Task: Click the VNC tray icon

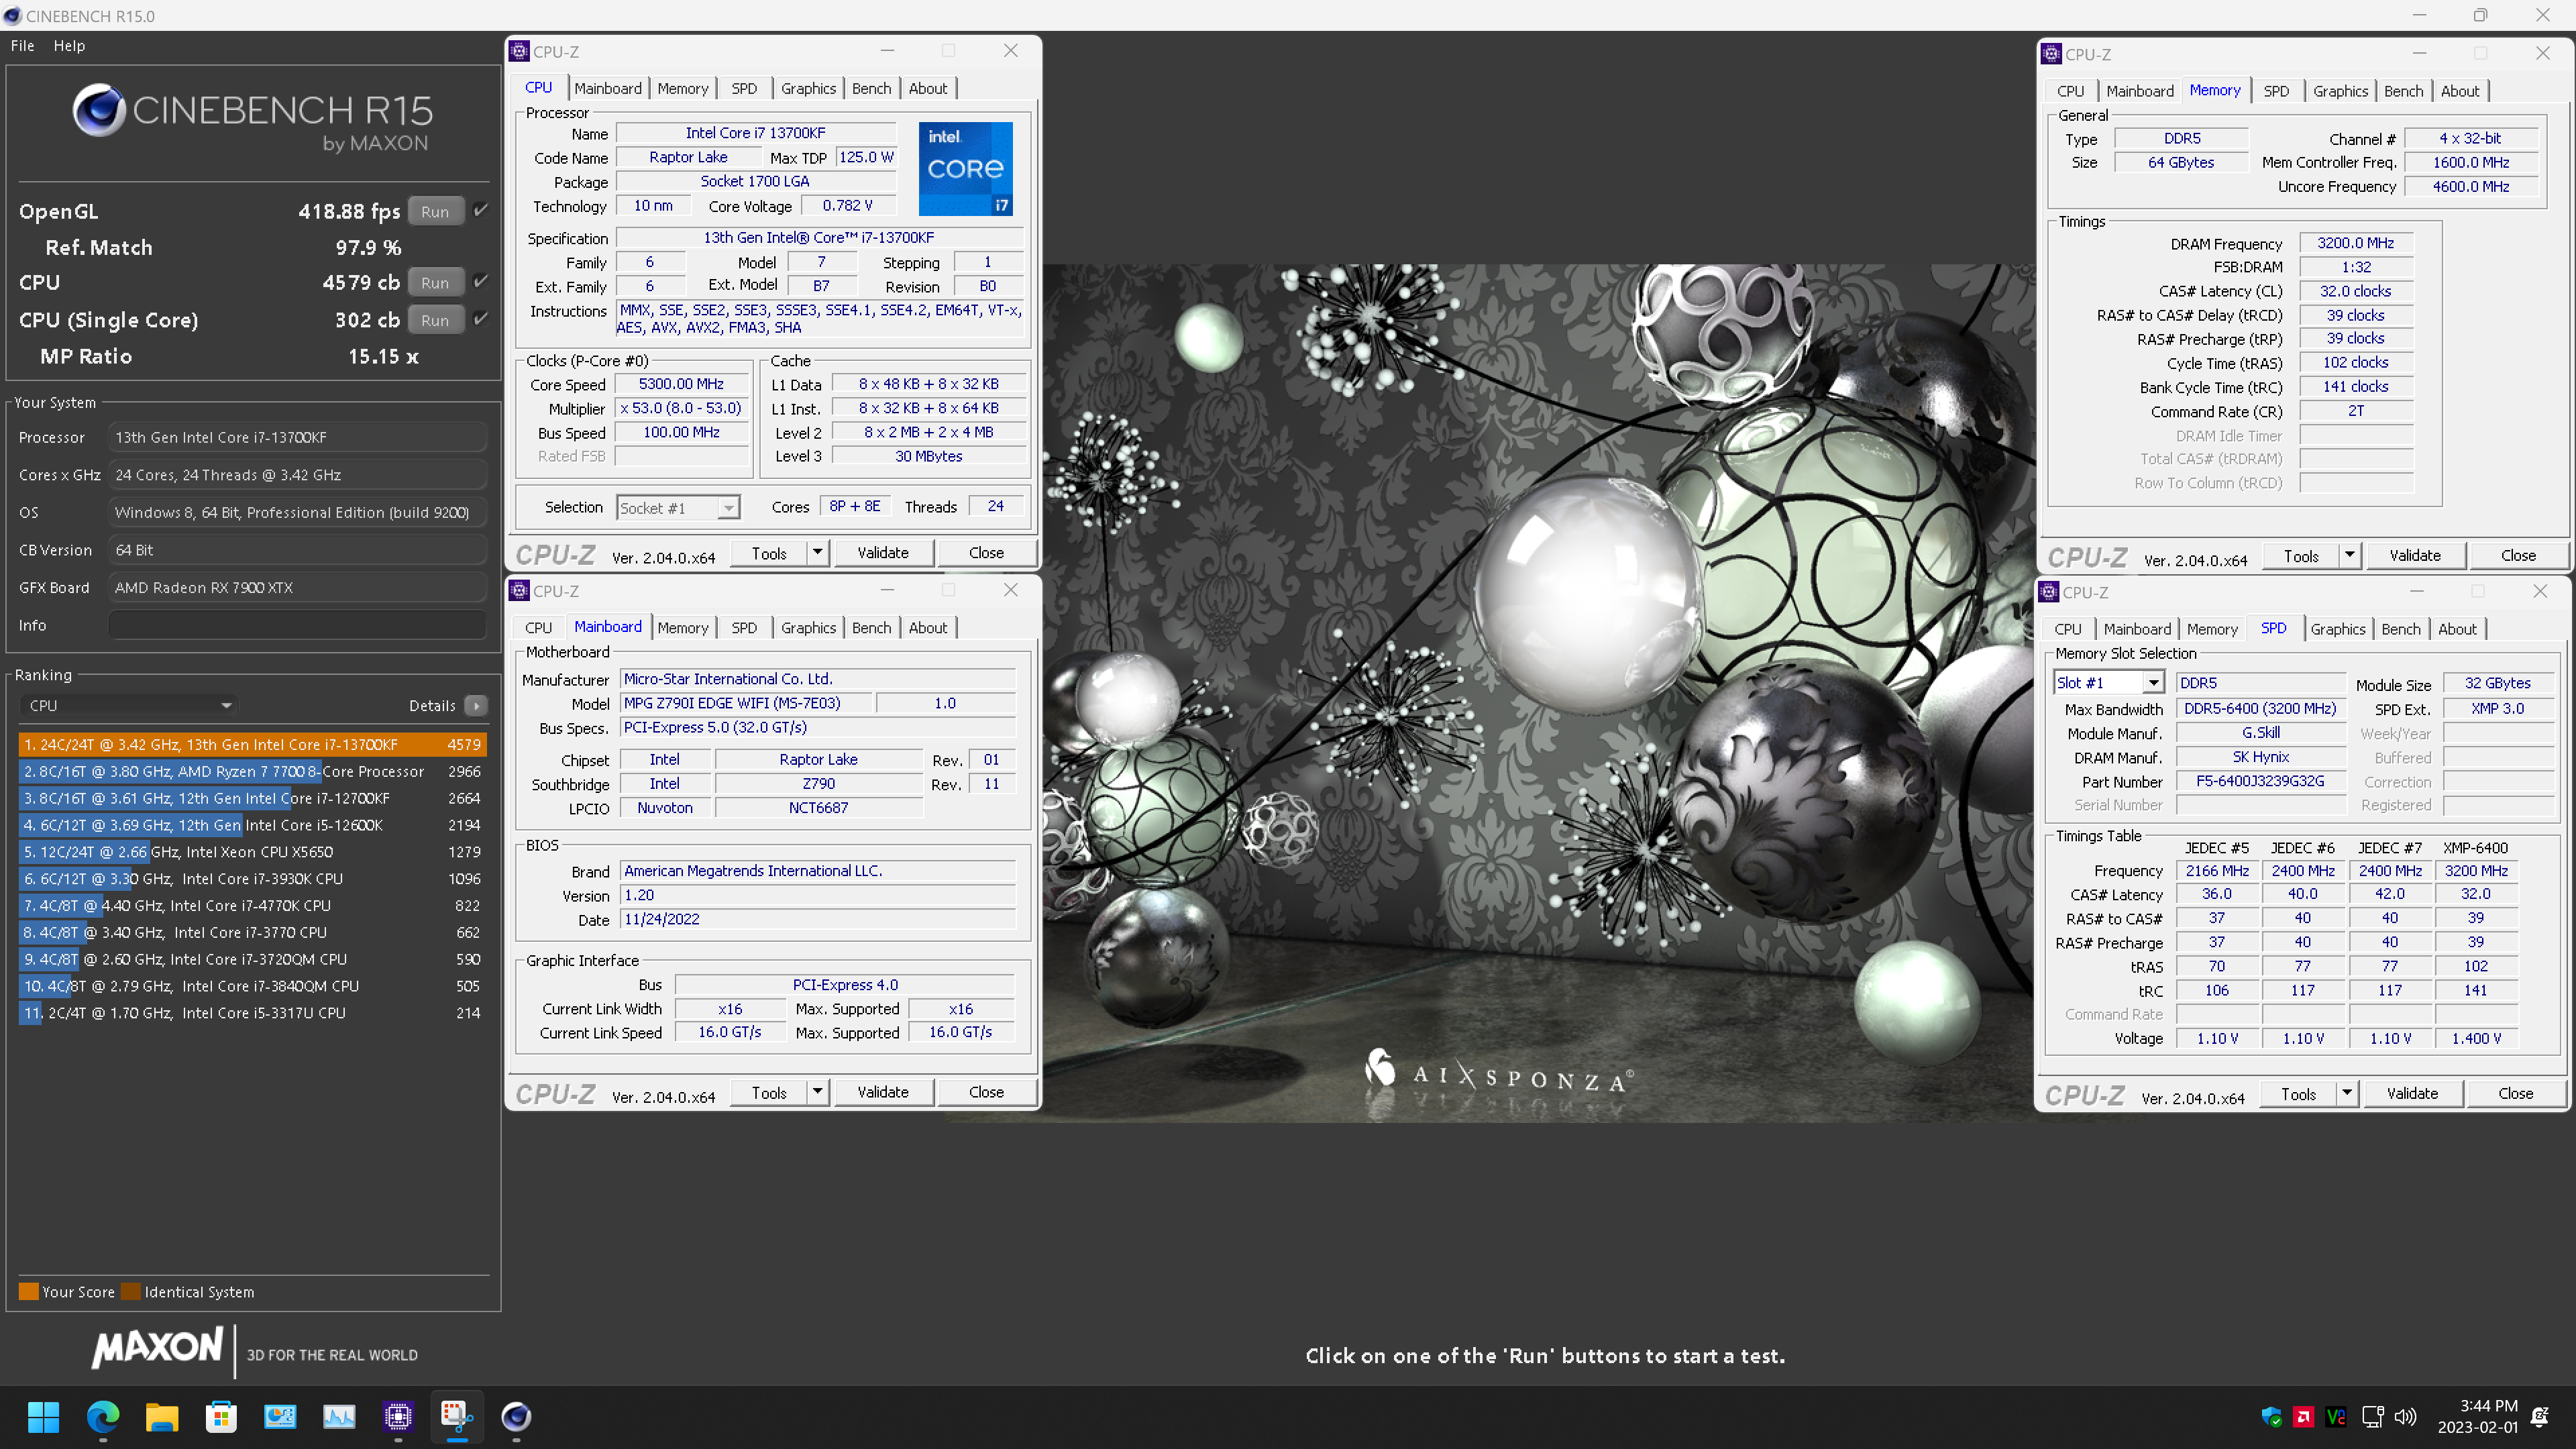Action: [x=2336, y=1417]
